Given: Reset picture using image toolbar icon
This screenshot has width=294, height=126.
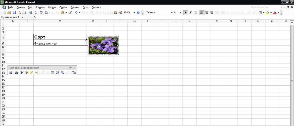Looking at the screenshot, I should click(x=74, y=72).
